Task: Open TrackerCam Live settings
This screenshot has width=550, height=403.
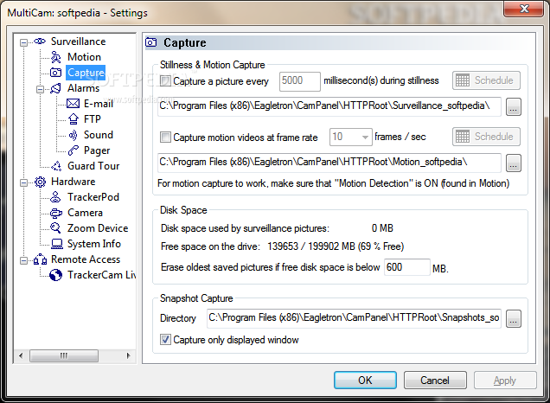Action: pos(102,275)
